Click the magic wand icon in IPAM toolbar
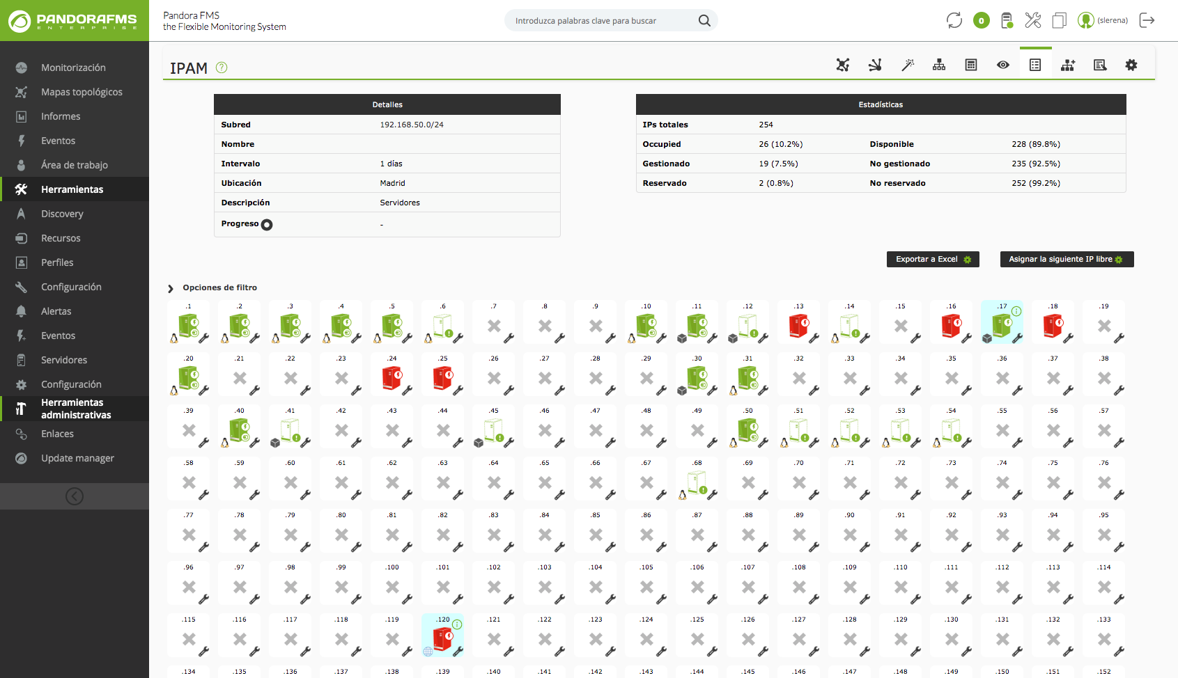This screenshot has height=678, width=1178. pos(907,65)
